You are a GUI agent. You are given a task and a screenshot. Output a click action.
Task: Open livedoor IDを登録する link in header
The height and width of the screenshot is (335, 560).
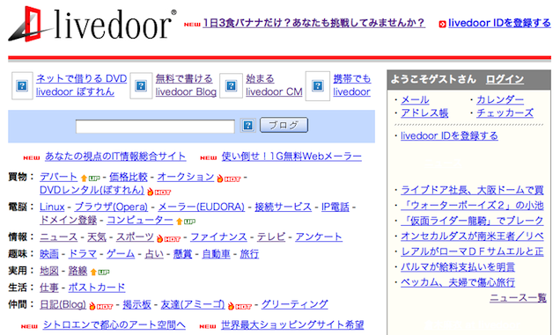[499, 23]
